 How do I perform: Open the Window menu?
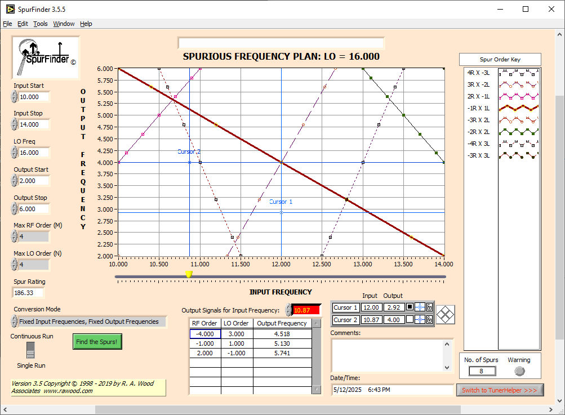click(64, 24)
